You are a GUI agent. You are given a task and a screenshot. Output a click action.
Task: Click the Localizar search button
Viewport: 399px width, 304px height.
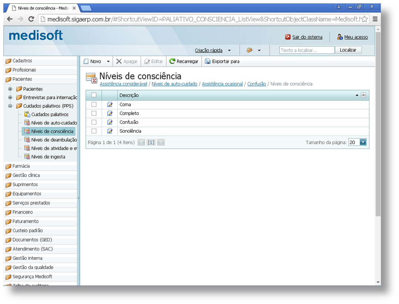pyautogui.click(x=348, y=50)
